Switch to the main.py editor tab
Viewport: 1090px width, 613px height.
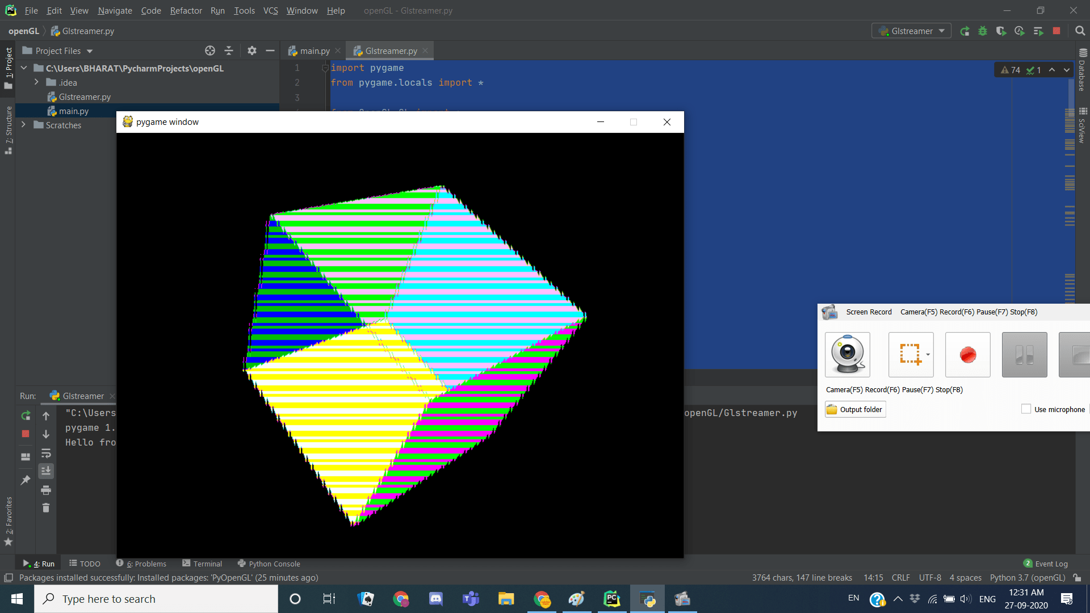314,51
